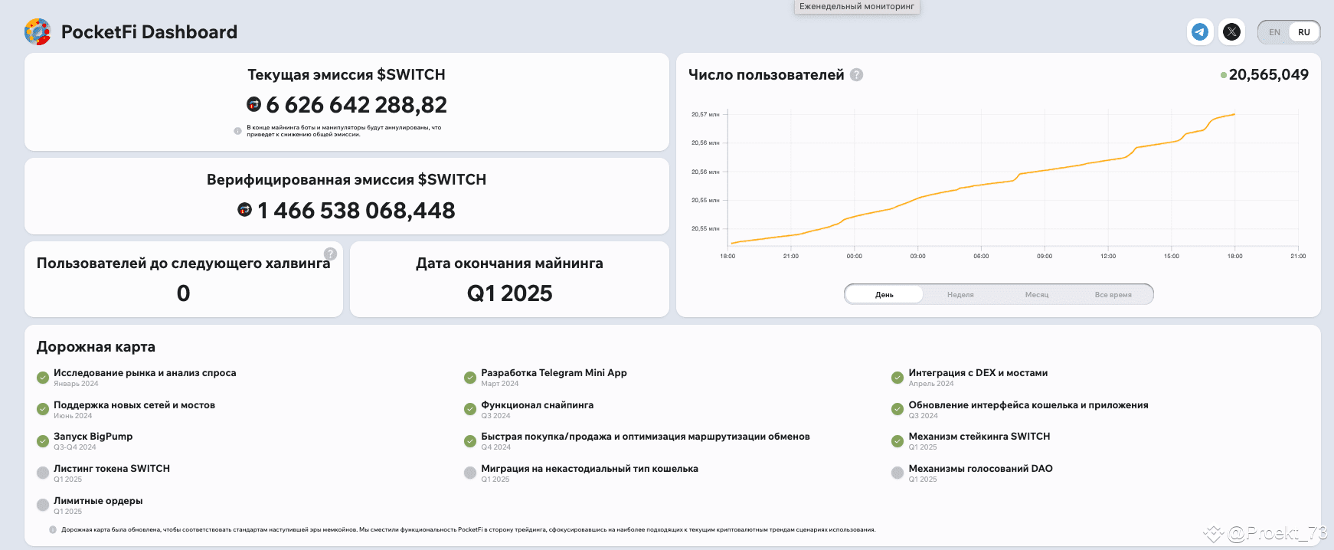
Task: Open the X (Twitter) profile icon
Action: 1231,31
